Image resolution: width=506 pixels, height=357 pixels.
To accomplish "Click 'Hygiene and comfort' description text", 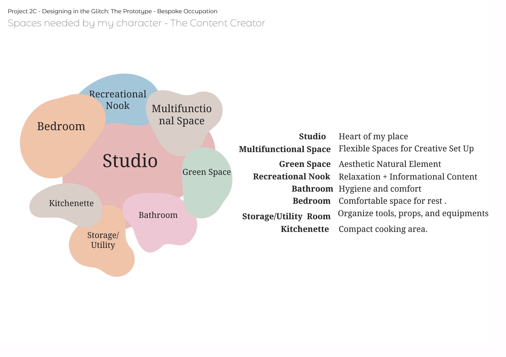I will pos(380,189).
